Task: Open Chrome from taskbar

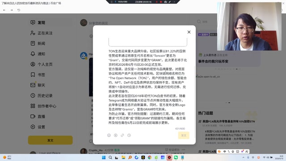Action: point(150,157)
